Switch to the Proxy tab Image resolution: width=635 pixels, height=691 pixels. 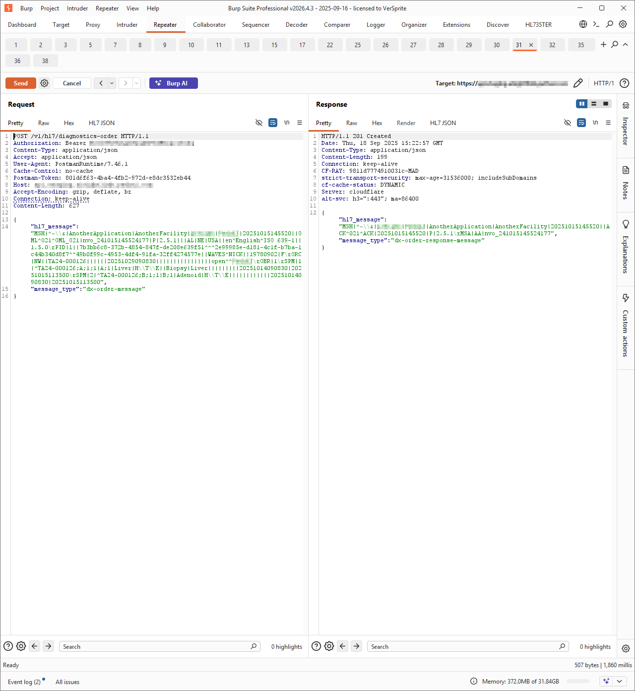[93, 25]
